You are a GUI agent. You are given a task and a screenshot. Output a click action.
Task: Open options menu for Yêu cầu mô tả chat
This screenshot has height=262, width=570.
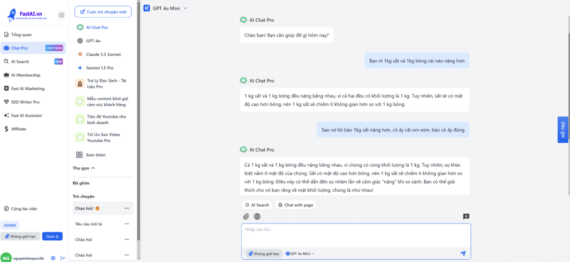pos(126,224)
